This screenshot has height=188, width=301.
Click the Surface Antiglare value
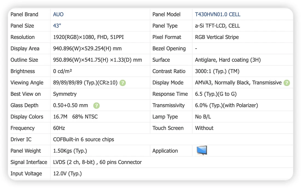coord(228,60)
